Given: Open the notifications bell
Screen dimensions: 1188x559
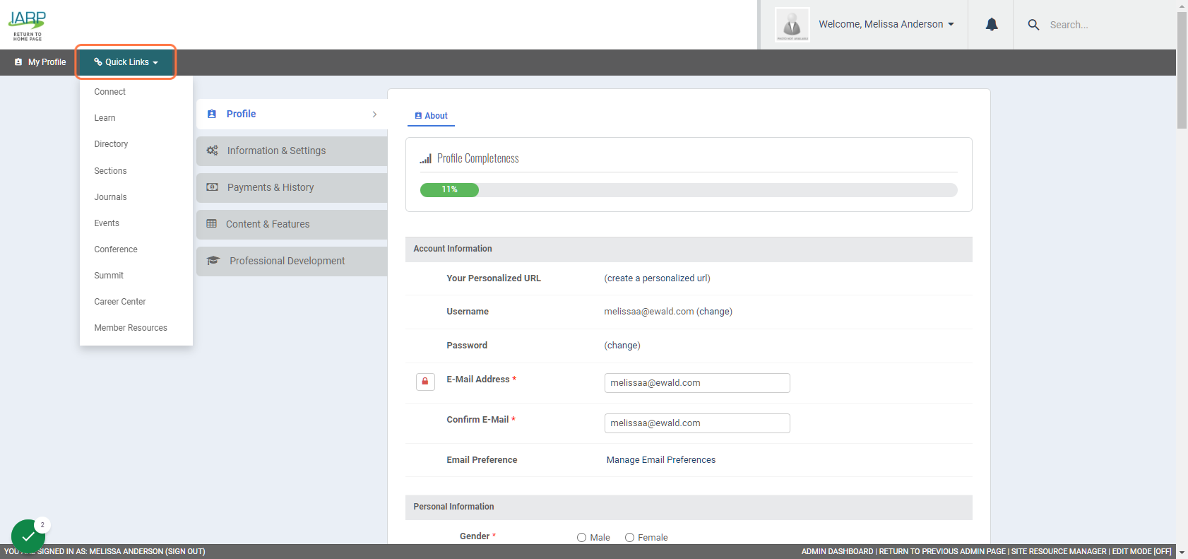Looking at the screenshot, I should pyautogui.click(x=992, y=25).
